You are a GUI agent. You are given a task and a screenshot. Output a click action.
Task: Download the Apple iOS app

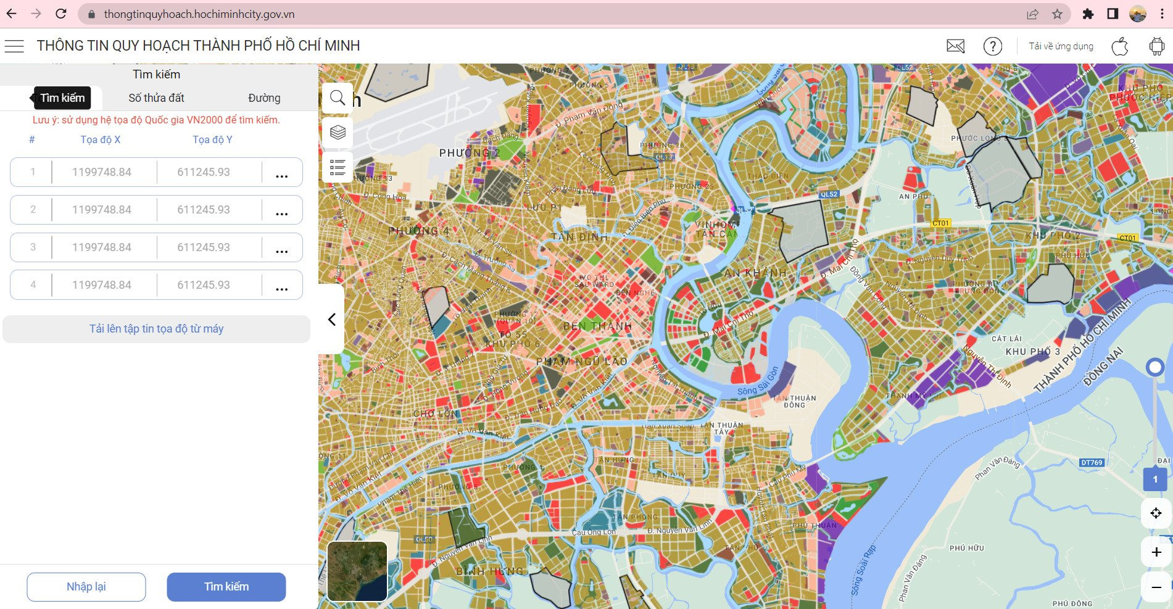pos(1120,46)
